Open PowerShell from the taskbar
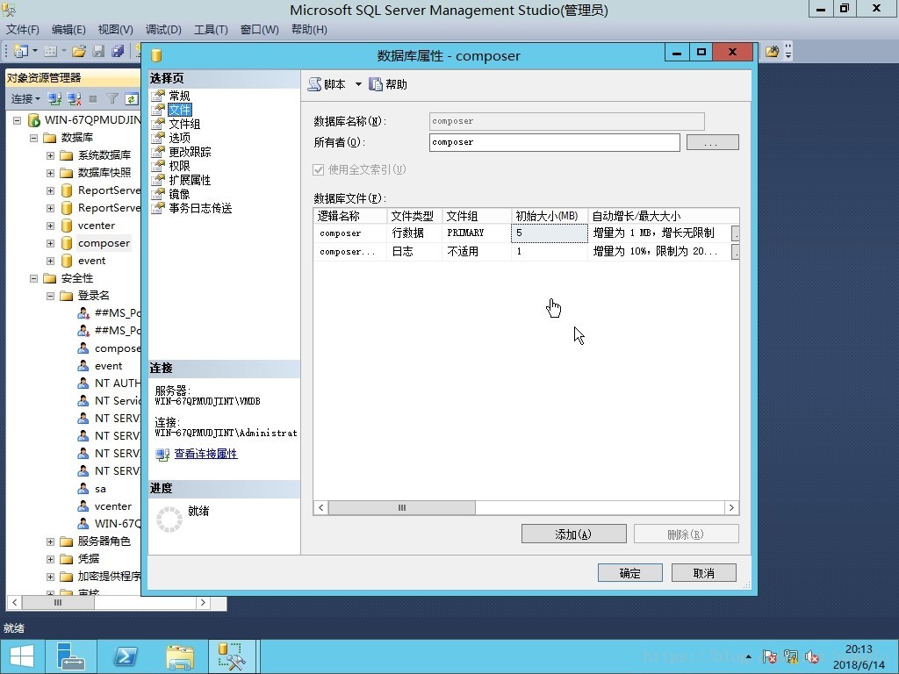Screen dimensions: 899x674 pos(125,656)
